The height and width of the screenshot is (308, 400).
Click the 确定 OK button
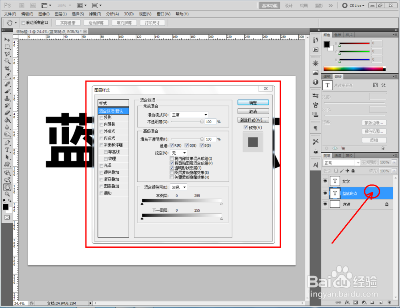pyautogui.click(x=253, y=102)
